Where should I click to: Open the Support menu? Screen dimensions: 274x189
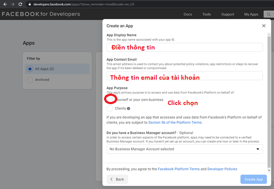click(227, 14)
